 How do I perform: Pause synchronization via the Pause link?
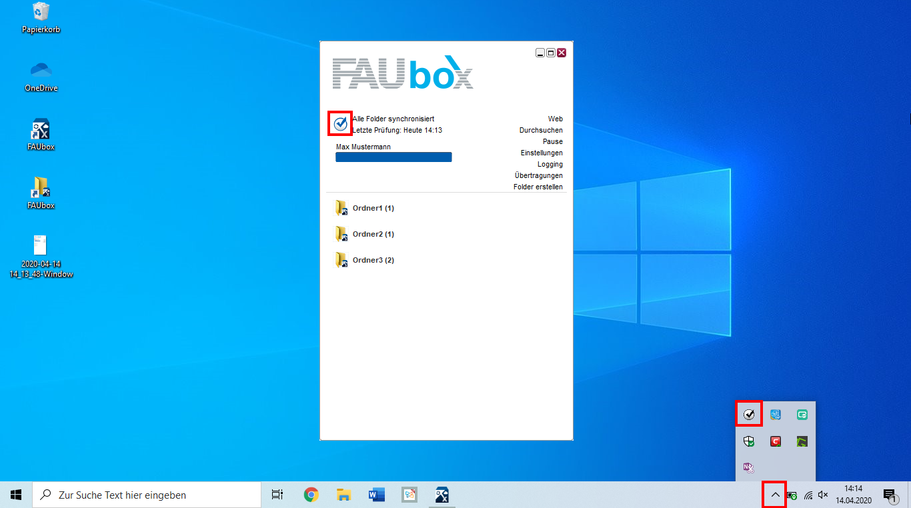[552, 141]
